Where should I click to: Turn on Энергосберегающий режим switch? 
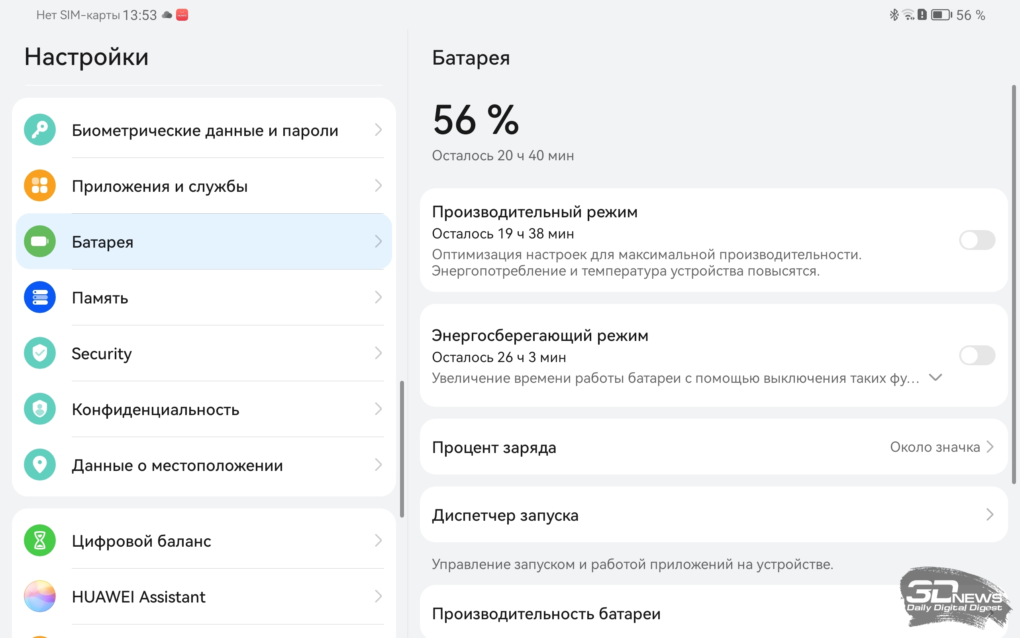tap(977, 355)
